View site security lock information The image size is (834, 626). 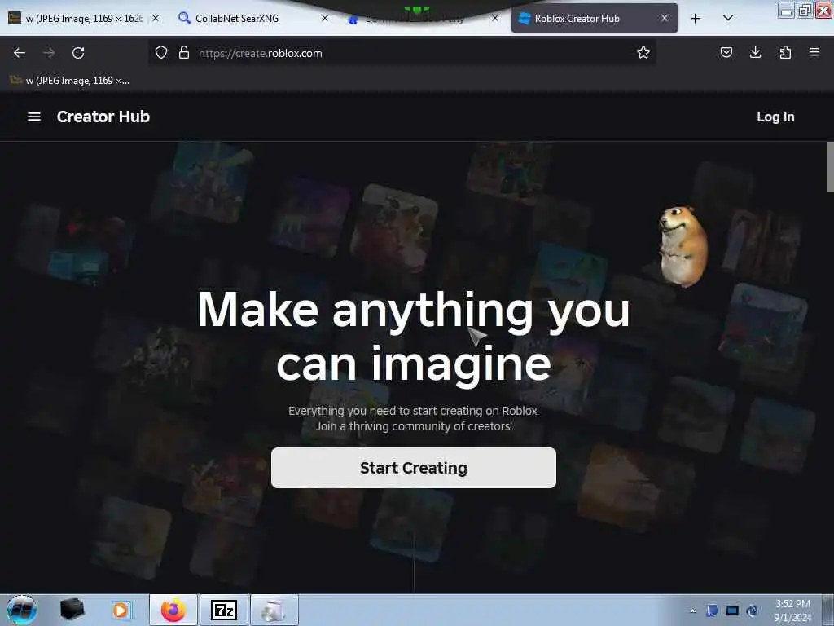184,53
